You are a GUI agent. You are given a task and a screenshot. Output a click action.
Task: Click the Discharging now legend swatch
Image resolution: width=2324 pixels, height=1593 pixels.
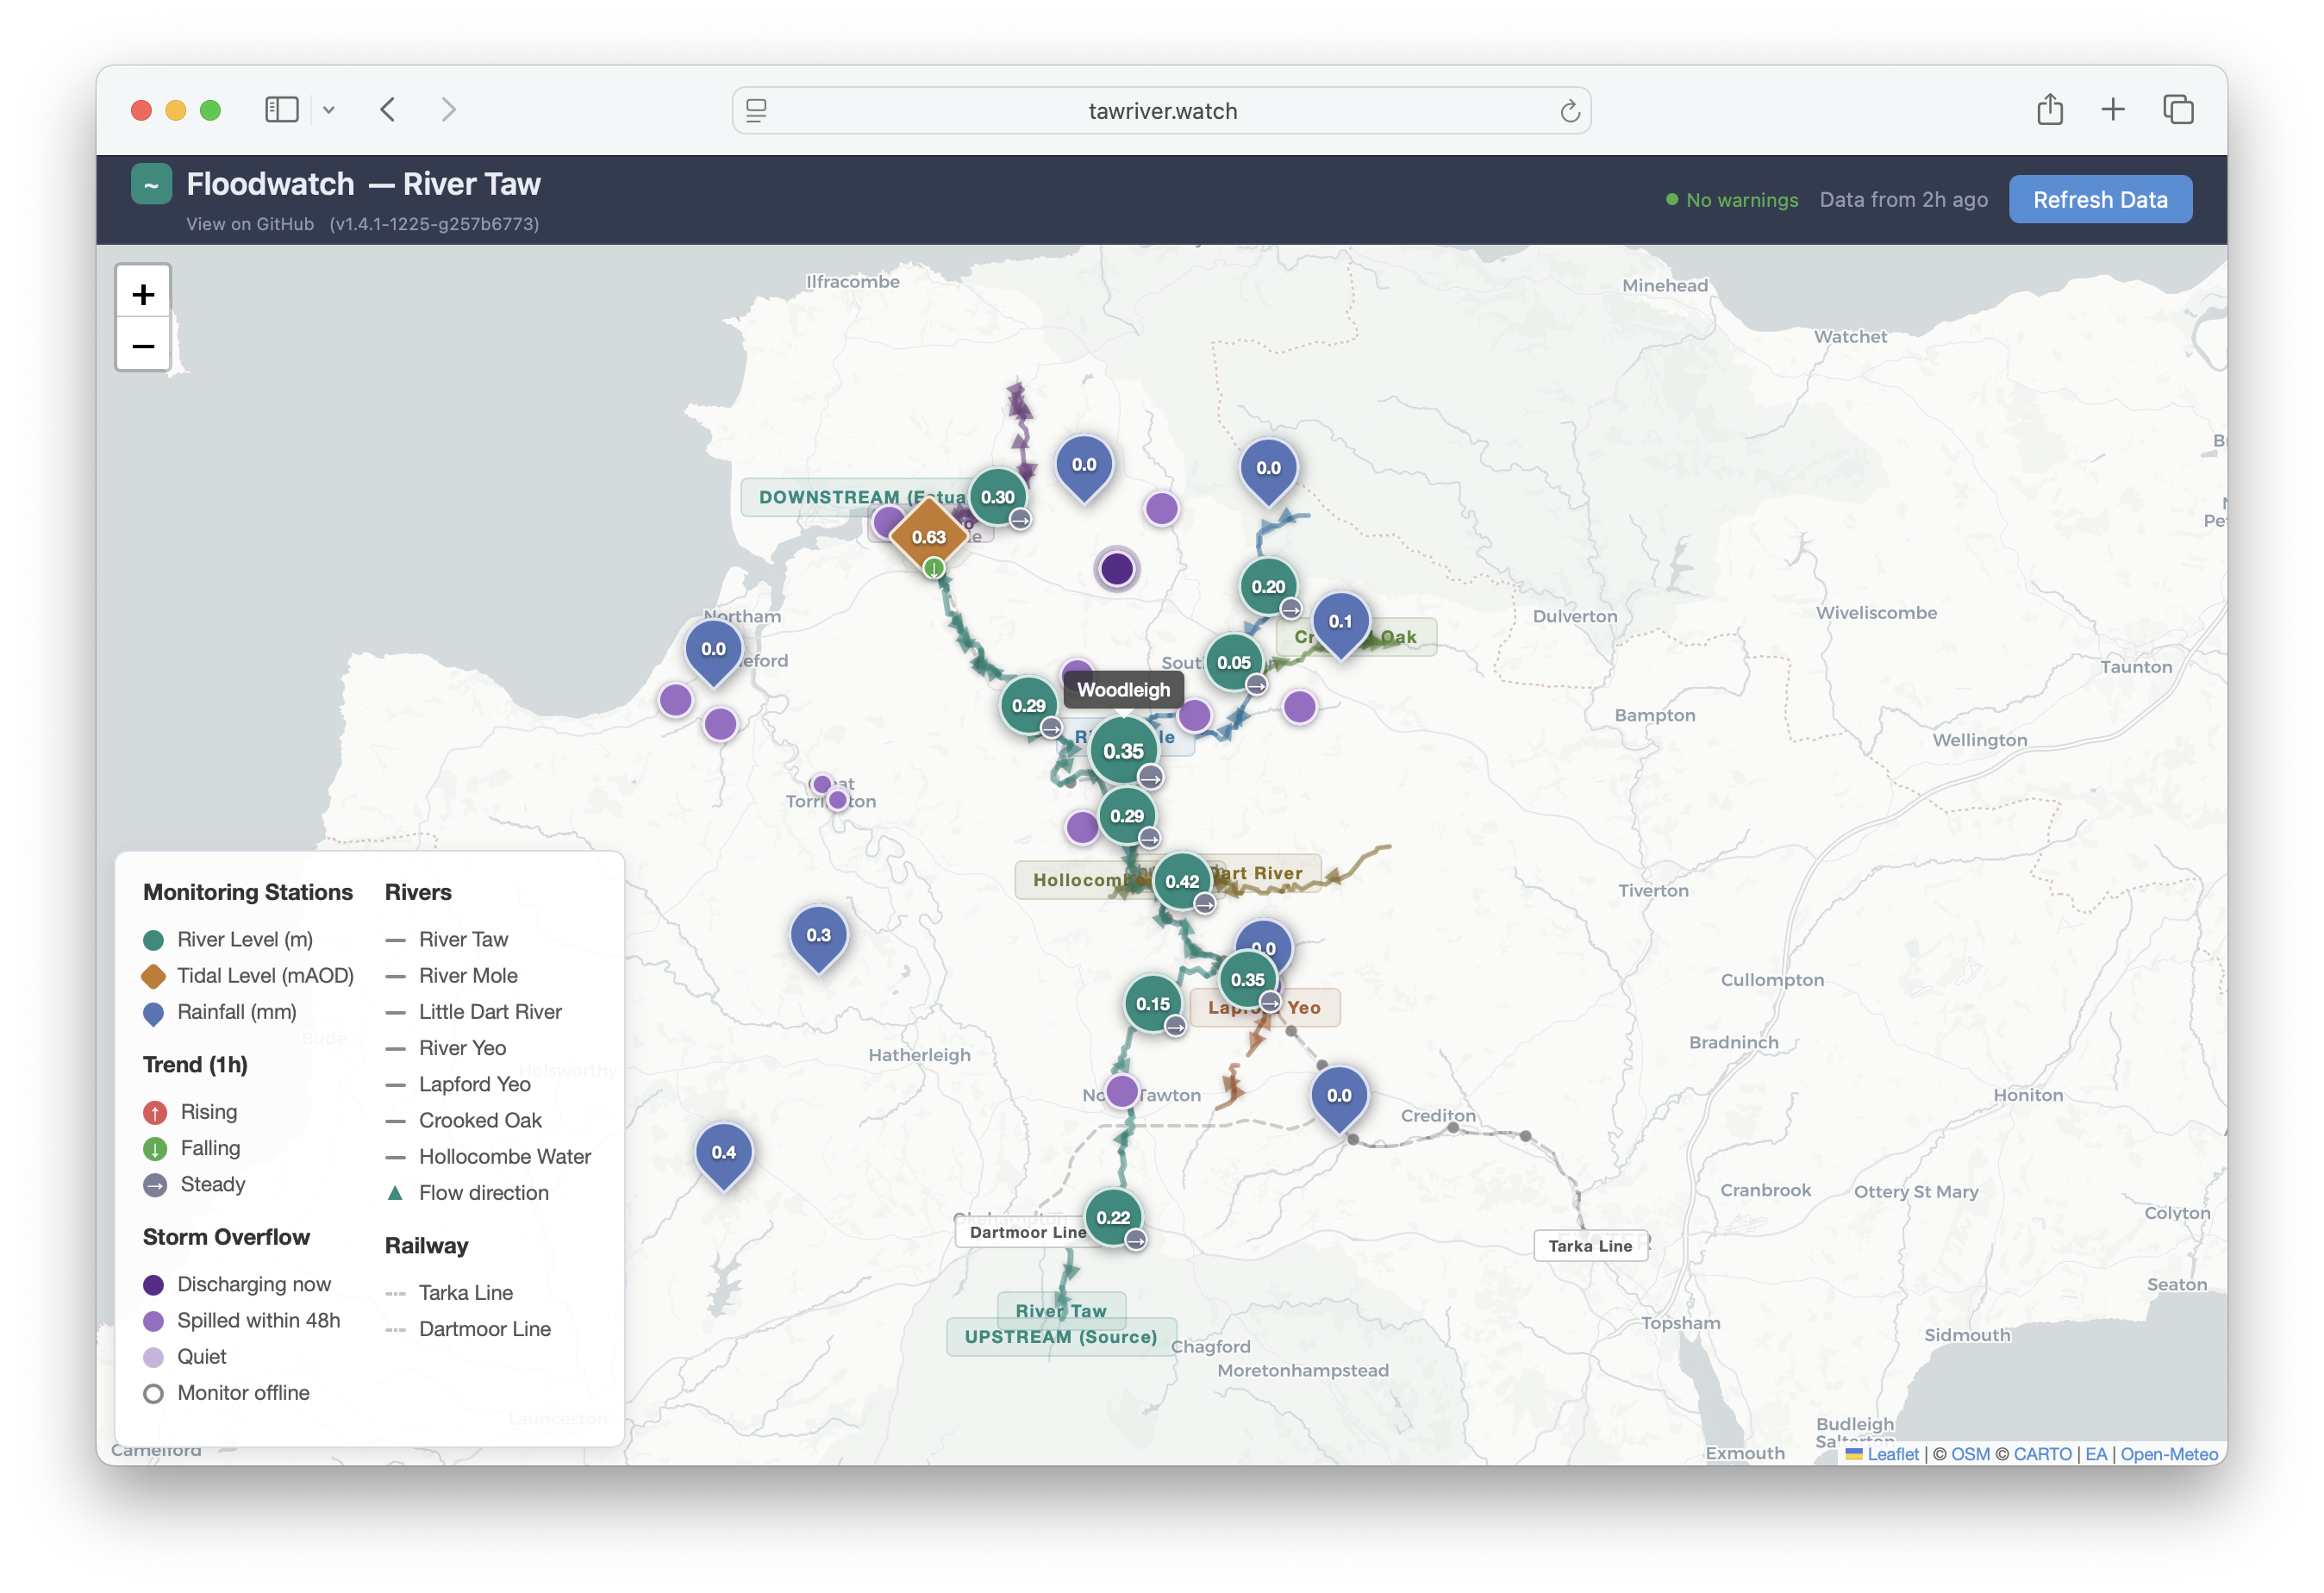tap(153, 1285)
